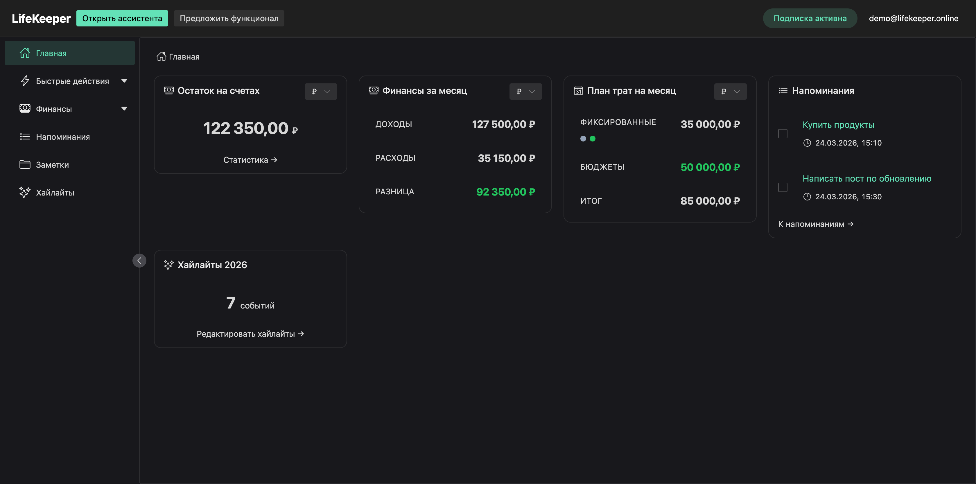Check the Купить продукты reminder checkbox
This screenshot has height=484, width=976.
pos(782,133)
